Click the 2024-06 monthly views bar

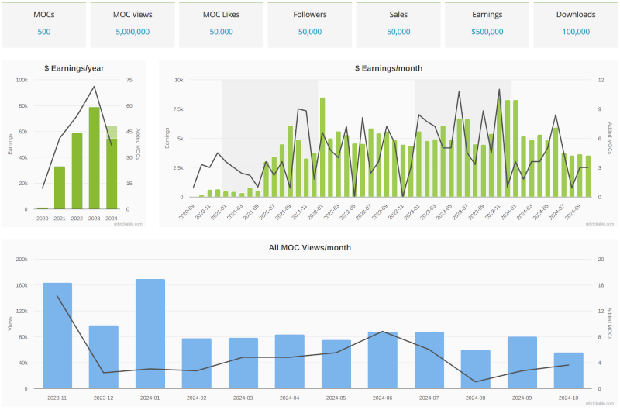(383, 360)
